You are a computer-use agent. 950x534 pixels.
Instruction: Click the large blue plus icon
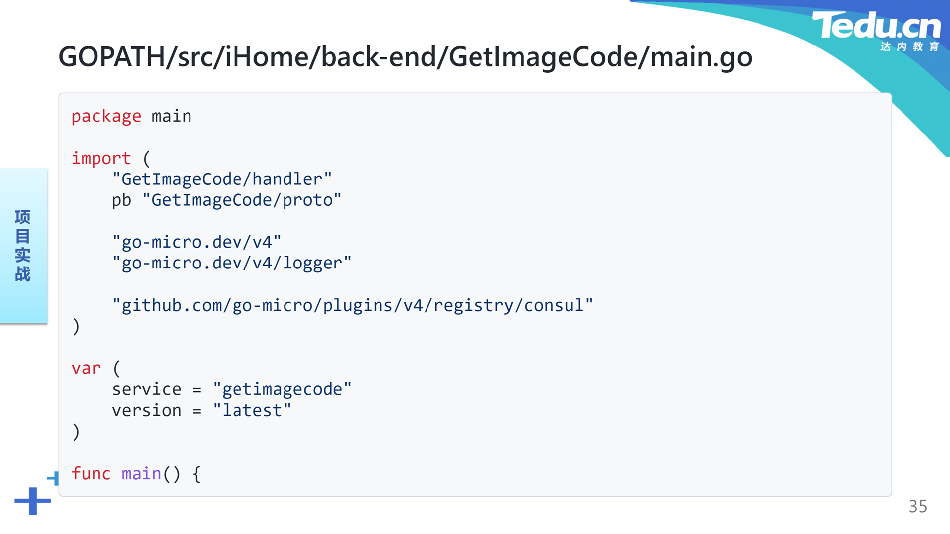(x=33, y=501)
